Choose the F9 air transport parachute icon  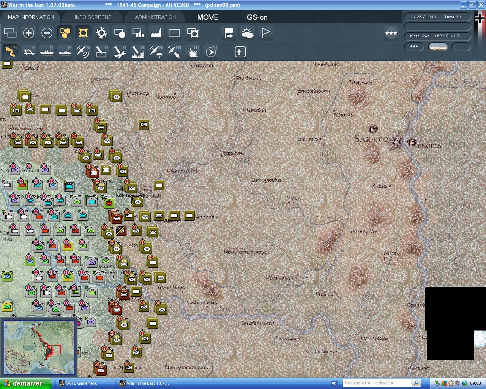(x=156, y=52)
